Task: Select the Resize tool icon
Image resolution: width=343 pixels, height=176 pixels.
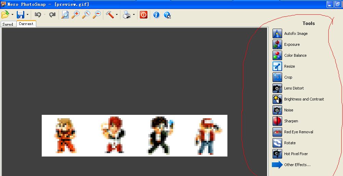Action: [x=277, y=66]
